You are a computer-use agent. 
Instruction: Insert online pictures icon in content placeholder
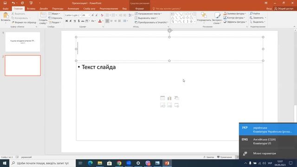(169, 105)
